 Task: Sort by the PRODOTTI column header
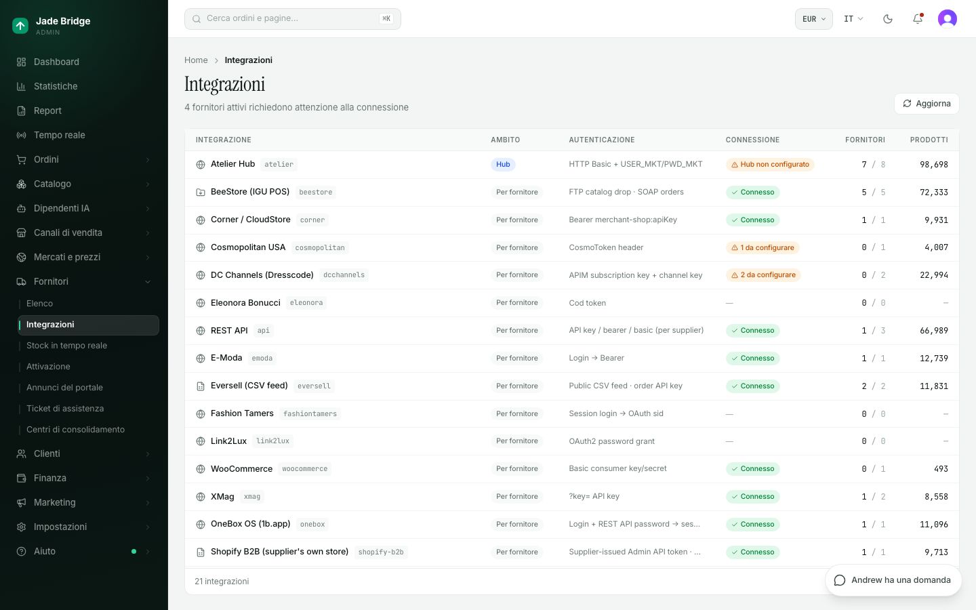coord(929,140)
